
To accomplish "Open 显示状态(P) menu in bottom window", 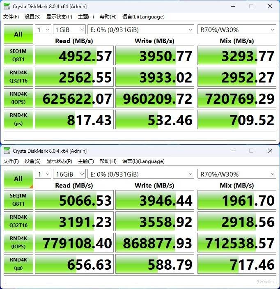I will coord(59,161).
